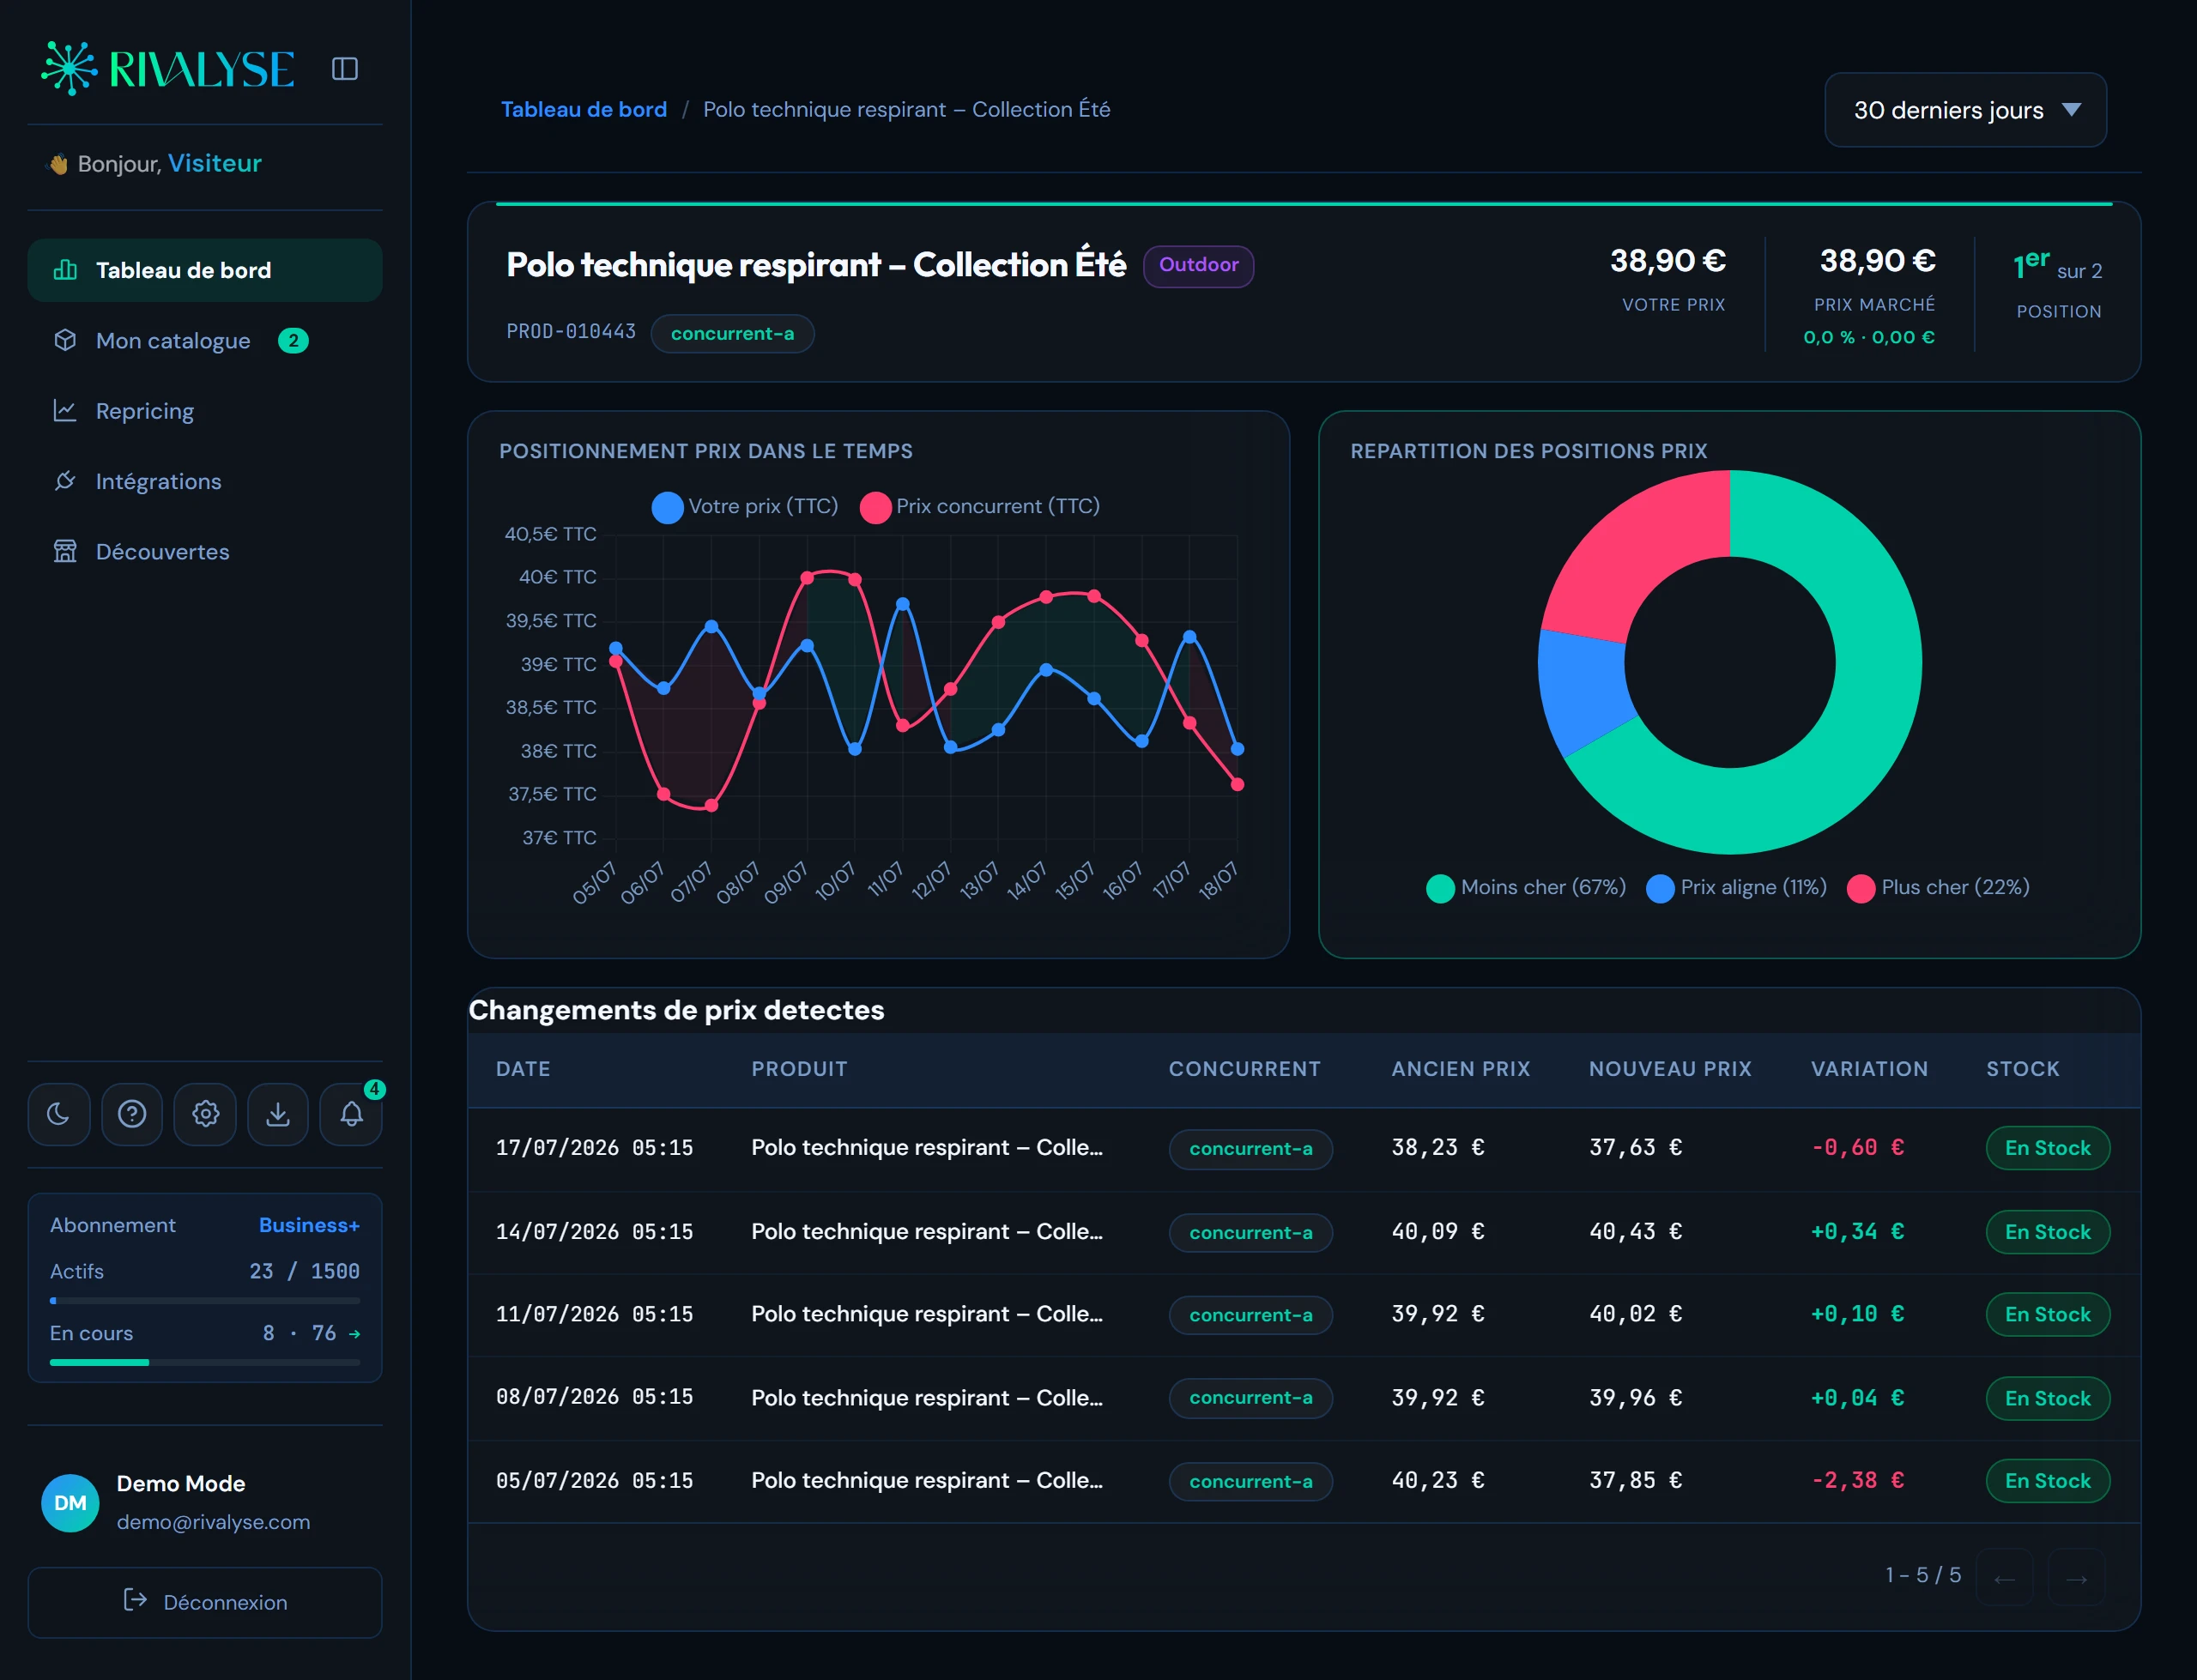Open Intégrations menu item
Image resolution: width=2197 pixels, height=1680 pixels.
(x=205, y=481)
